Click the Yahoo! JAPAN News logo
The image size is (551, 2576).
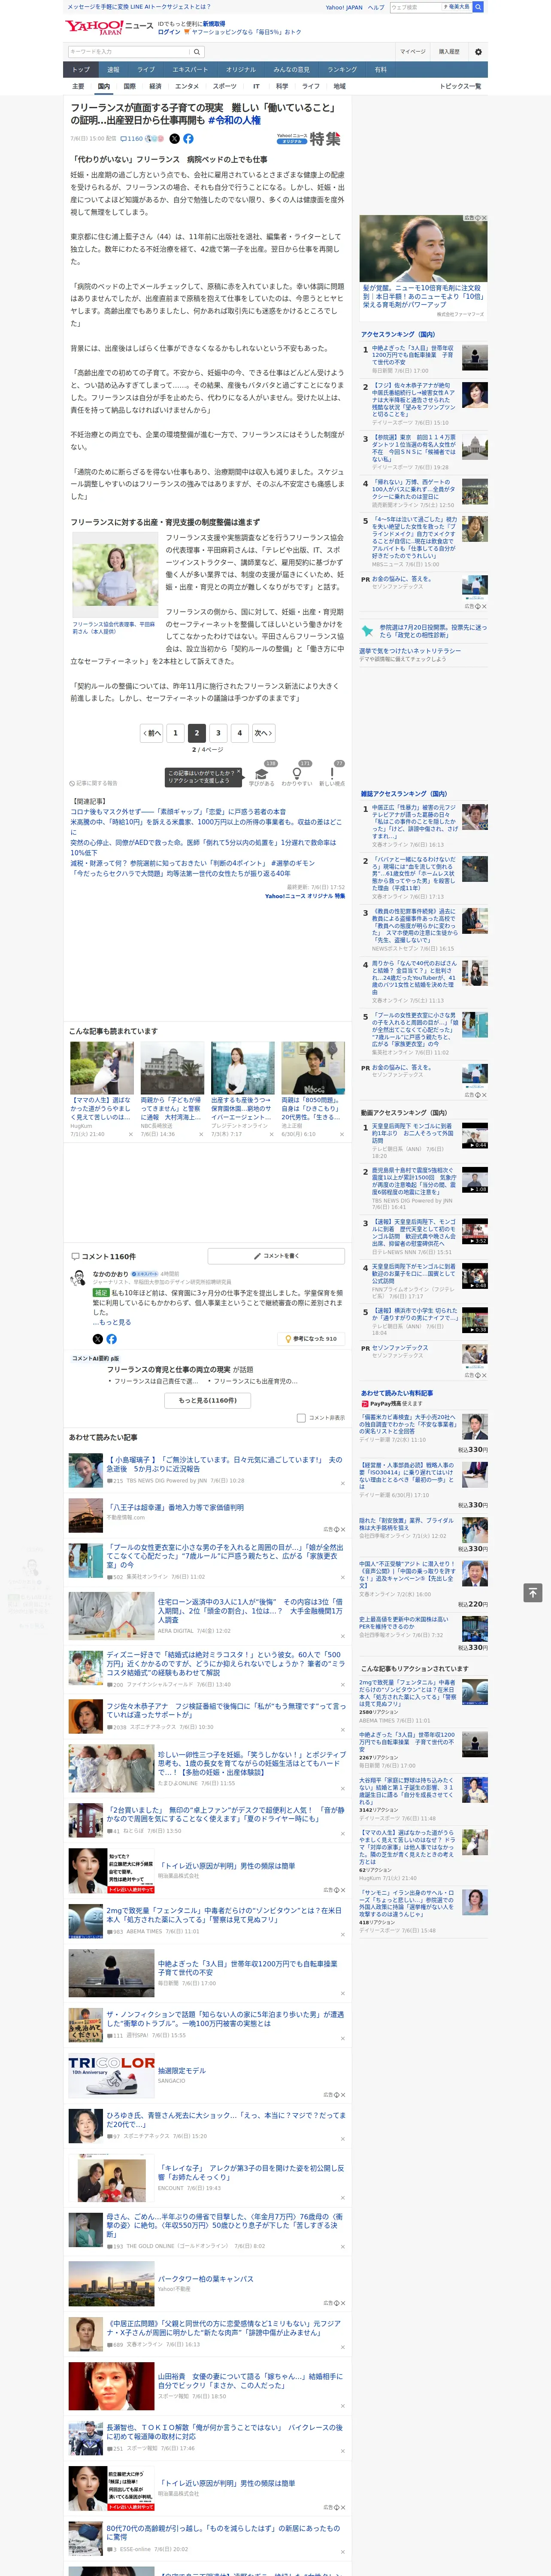[x=109, y=27]
